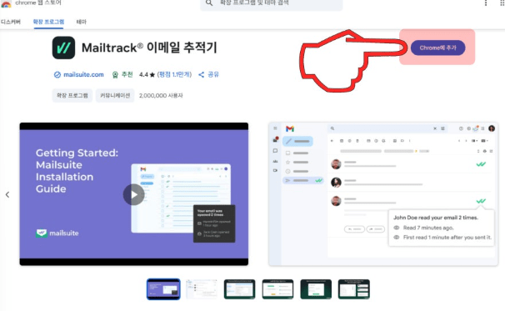
Task: Click the Mailtrack 이메일 추적기 title
Action: tap(149, 48)
